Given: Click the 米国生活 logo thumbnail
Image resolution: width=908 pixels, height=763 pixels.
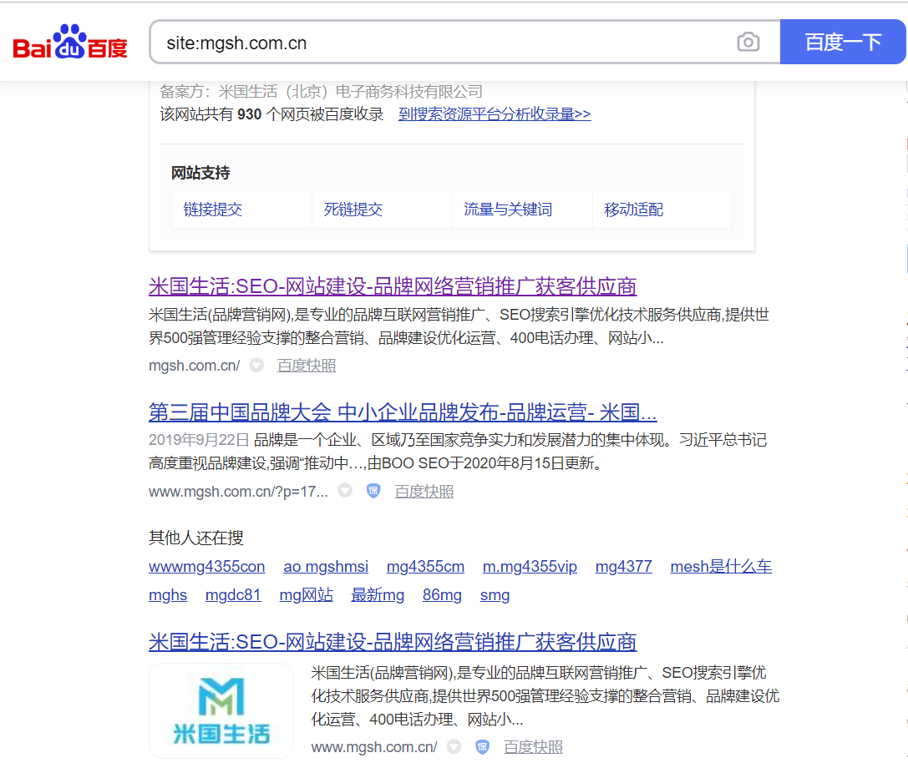Looking at the screenshot, I should coord(221,710).
